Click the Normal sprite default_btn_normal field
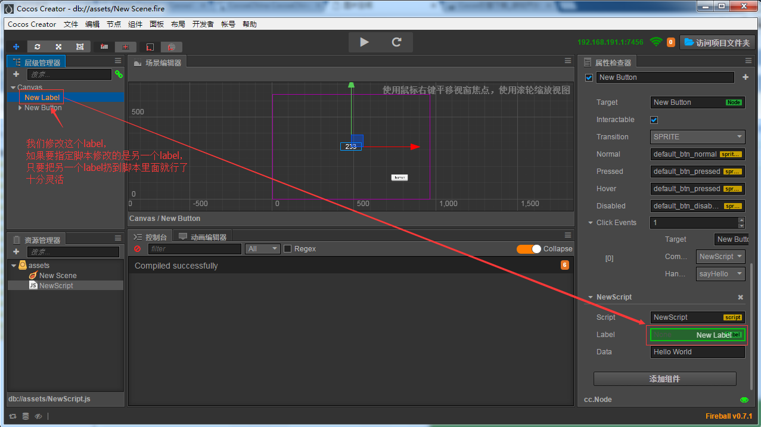The height and width of the screenshot is (427, 761). [x=698, y=154]
